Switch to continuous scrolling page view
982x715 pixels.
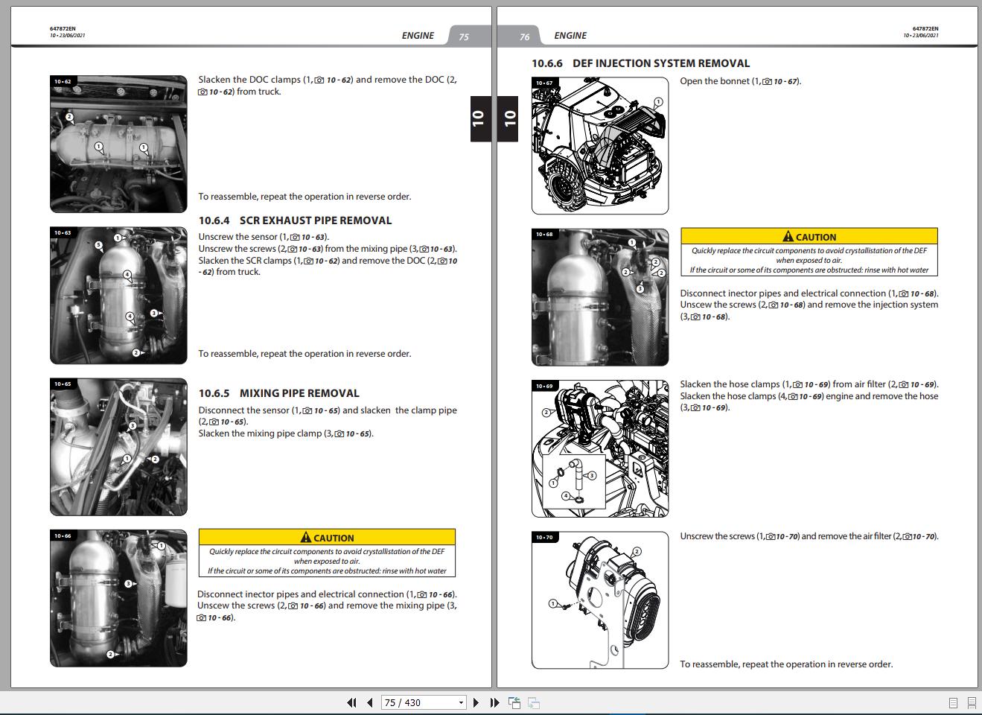(971, 702)
